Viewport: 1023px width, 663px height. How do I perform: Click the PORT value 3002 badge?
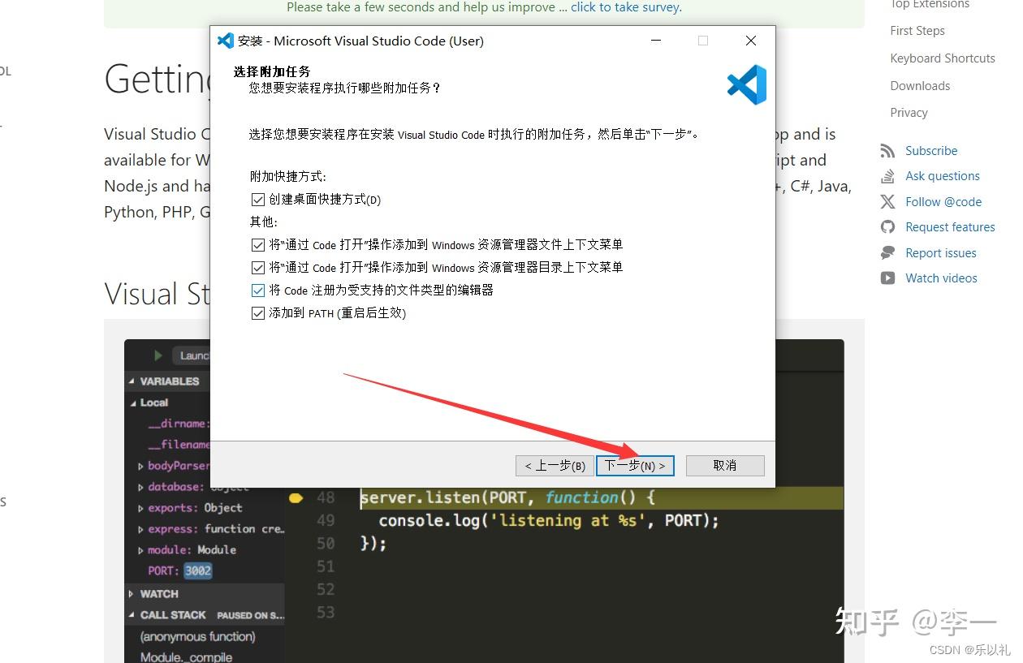(197, 570)
